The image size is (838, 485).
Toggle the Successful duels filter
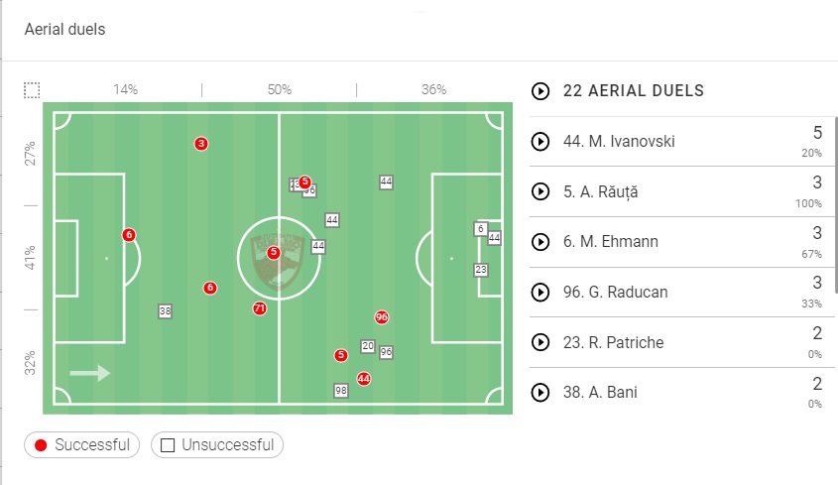pos(82,445)
